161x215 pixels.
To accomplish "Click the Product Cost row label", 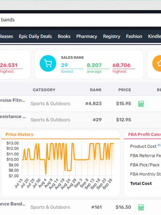I will pos(143,146).
